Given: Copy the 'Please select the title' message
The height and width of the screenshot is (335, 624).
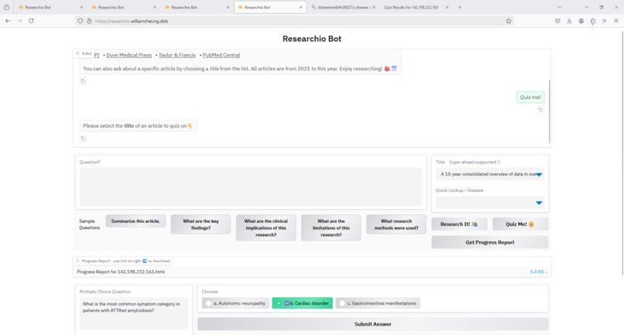Looking at the screenshot, I should click(83, 138).
